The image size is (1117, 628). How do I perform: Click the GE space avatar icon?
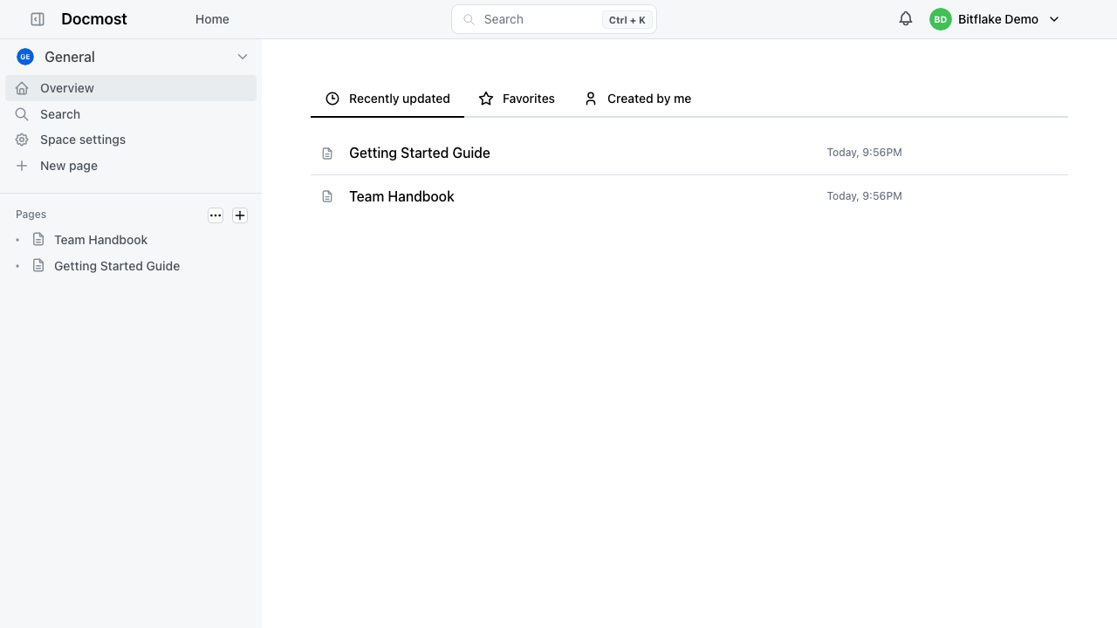coord(25,57)
